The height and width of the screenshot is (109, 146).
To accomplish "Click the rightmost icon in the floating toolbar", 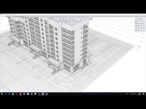I will [x=91, y=19].
